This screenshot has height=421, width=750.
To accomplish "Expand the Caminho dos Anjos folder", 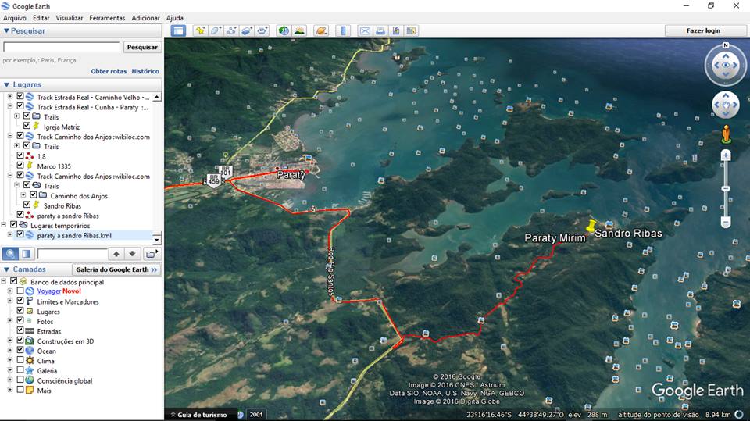I will pos(23,195).
